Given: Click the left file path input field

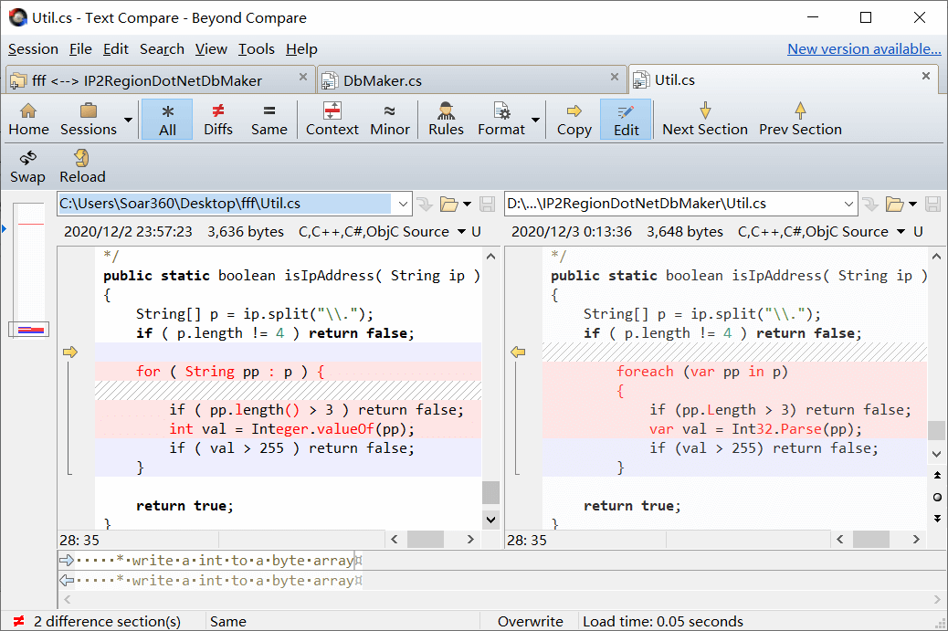Looking at the screenshot, I should (x=226, y=204).
